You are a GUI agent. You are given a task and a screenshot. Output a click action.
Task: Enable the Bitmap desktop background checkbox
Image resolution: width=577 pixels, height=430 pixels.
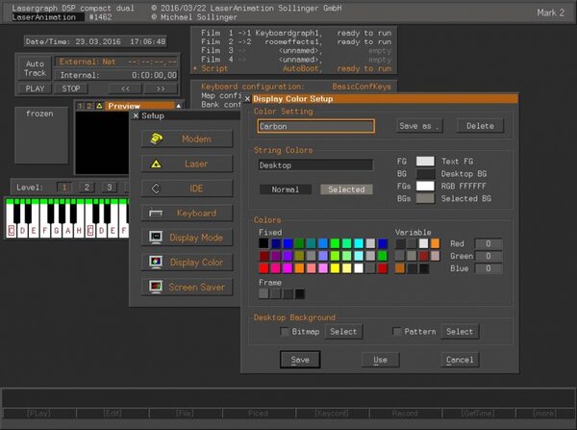click(x=285, y=331)
